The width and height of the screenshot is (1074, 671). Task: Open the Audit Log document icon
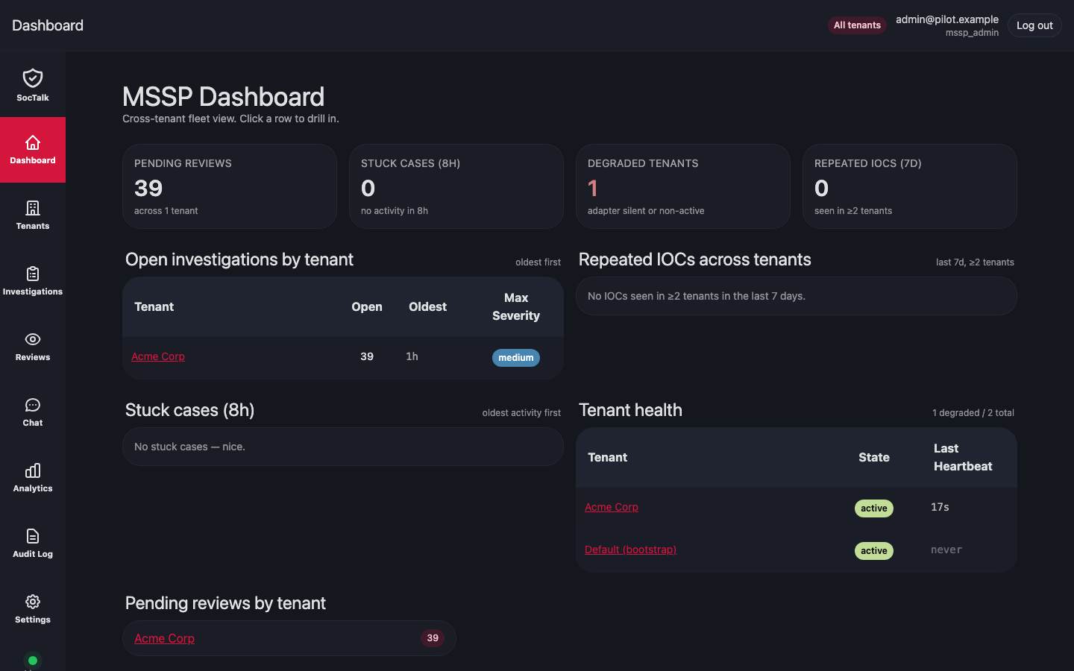tap(33, 536)
